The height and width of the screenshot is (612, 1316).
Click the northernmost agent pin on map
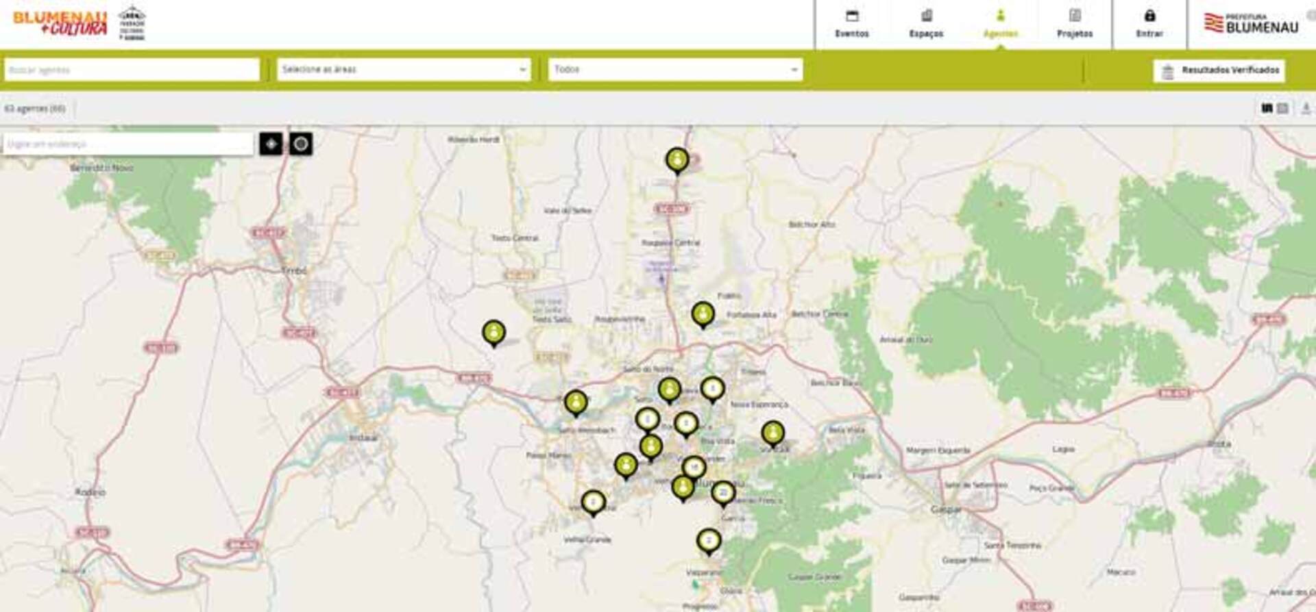(x=677, y=160)
